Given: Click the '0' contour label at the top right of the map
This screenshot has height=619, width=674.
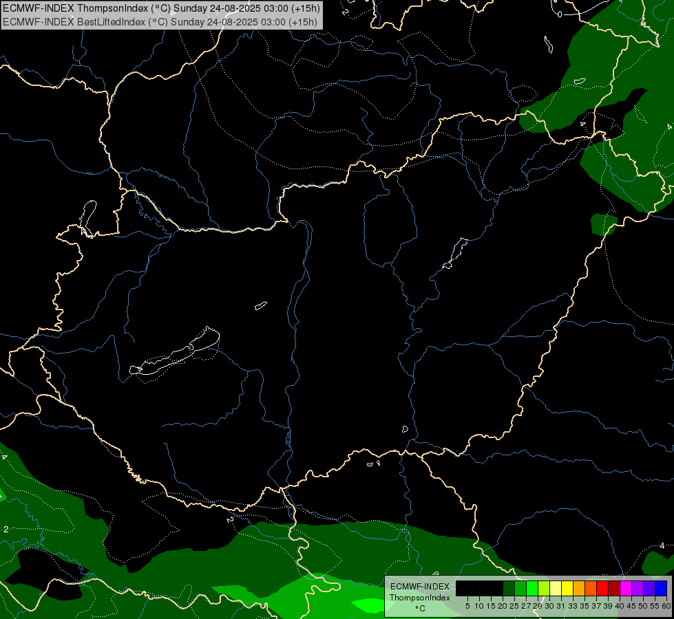Looking at the screenshot, I should pyautogui.click(x=560, y=14).
